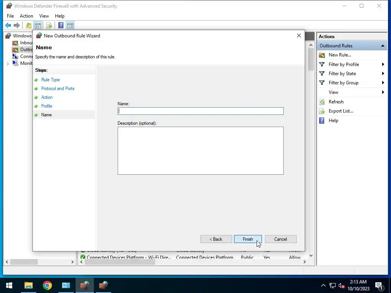The height and width of the screenshot is (293, 391).
Task: Click into the Description text area
Action: pyautogui.click(x=200, y=151)
